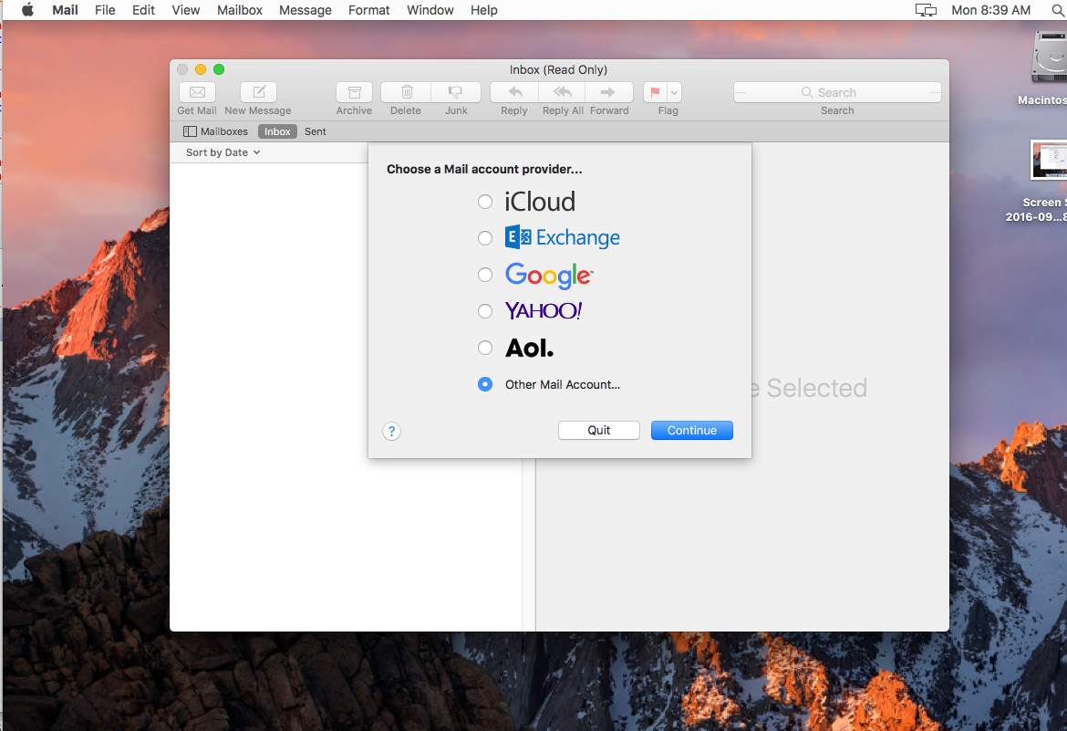This screenshot has height=731, width=1067.
Task: Compose with the New Message icon
Action: pos(259,92)
